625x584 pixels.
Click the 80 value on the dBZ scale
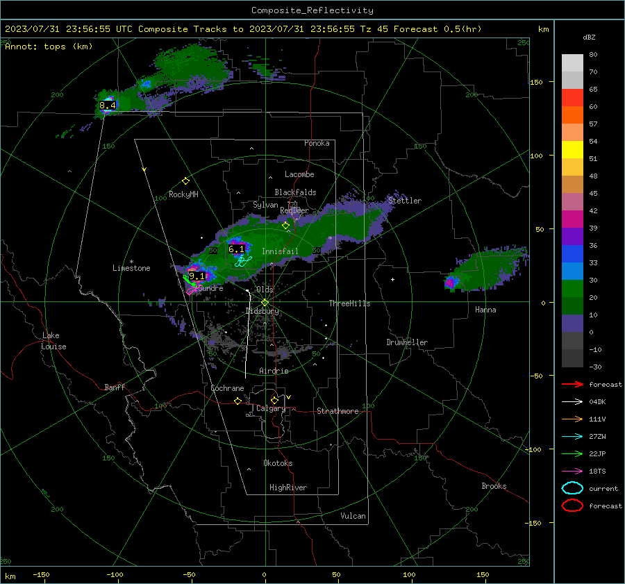pyautogui.click(x=593, y=55)
